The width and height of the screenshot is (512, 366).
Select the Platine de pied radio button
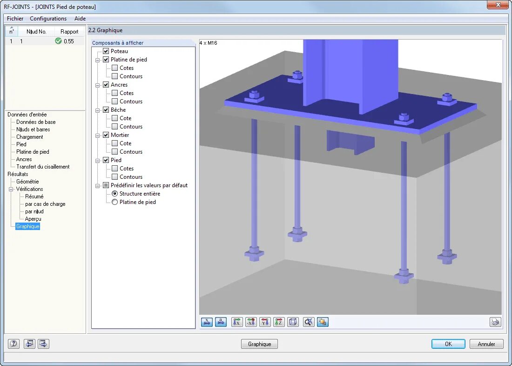click(x=115, y=202)
